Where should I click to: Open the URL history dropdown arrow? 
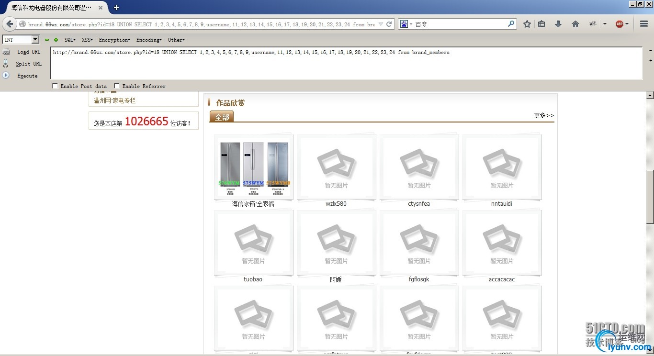coord(381,24)
